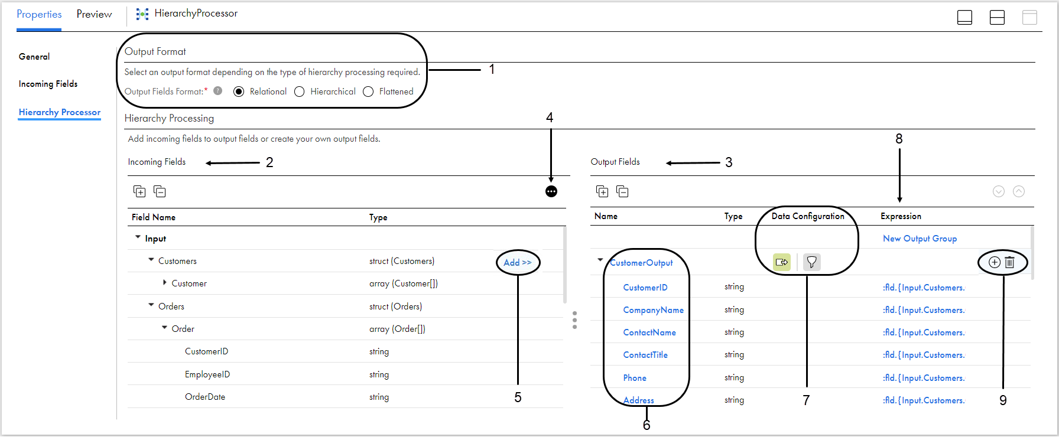
Task: Open the ContactName output field
Action: [x=649, y=332]
